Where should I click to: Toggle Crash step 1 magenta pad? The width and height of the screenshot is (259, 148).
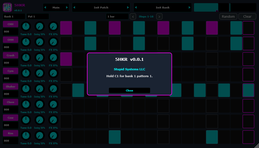pos(66,59)
